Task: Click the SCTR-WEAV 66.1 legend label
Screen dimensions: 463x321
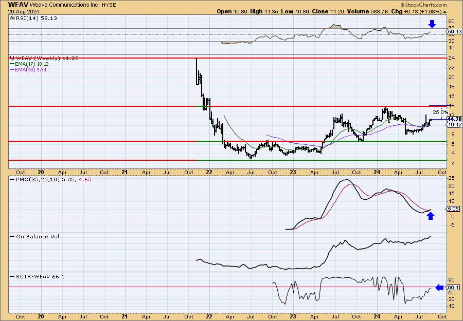Action: pyautogui.click(x=40, y=276)
